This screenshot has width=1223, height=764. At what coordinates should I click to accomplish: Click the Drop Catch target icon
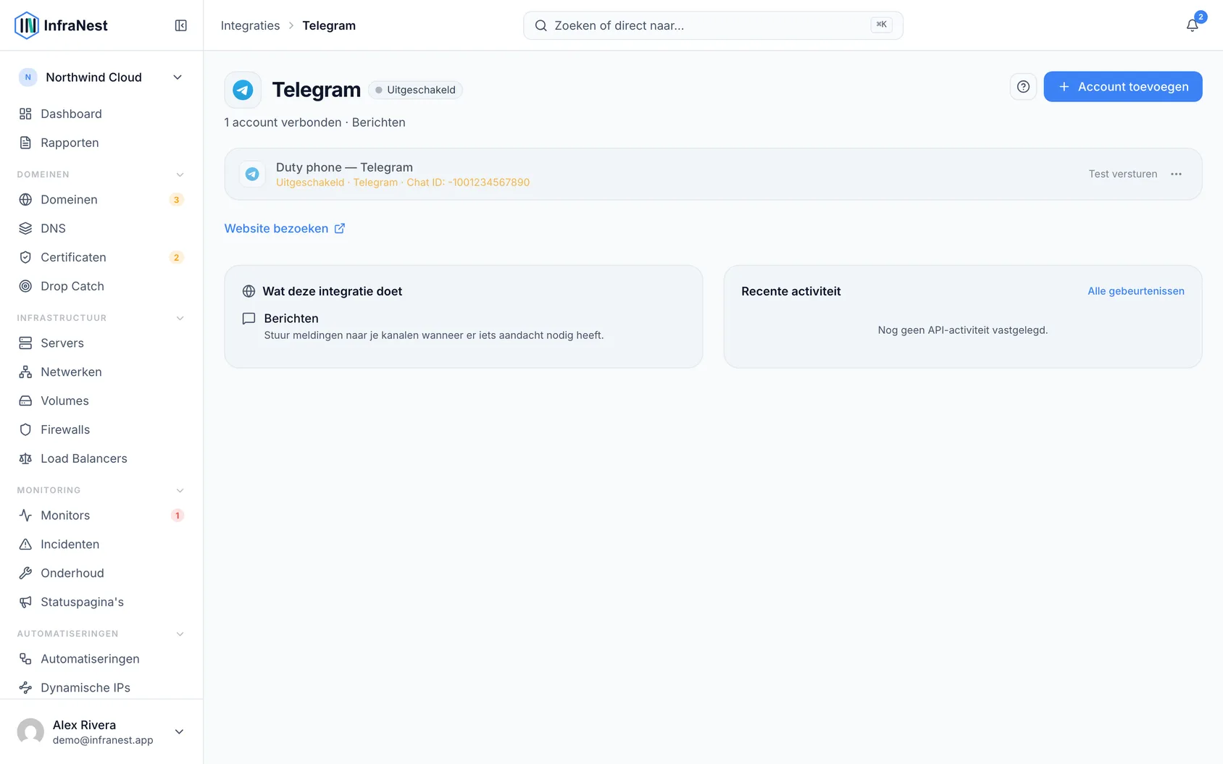click(25, 286)
